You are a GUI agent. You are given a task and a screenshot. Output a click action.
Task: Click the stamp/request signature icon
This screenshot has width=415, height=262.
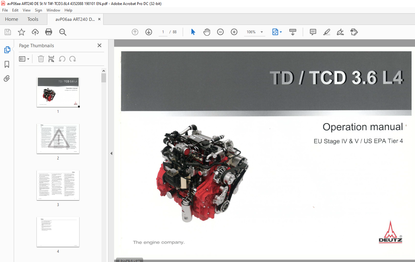[354, 32]
